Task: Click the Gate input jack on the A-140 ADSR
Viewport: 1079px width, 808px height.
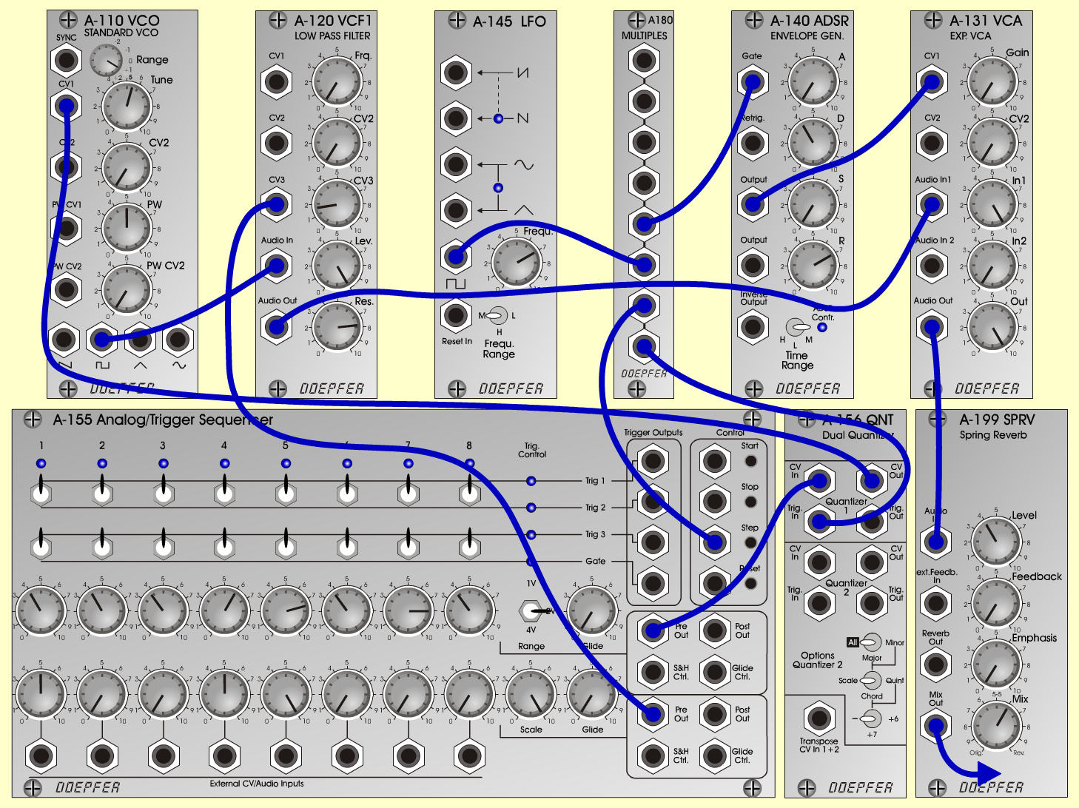Action: click(x=753, y=81)
